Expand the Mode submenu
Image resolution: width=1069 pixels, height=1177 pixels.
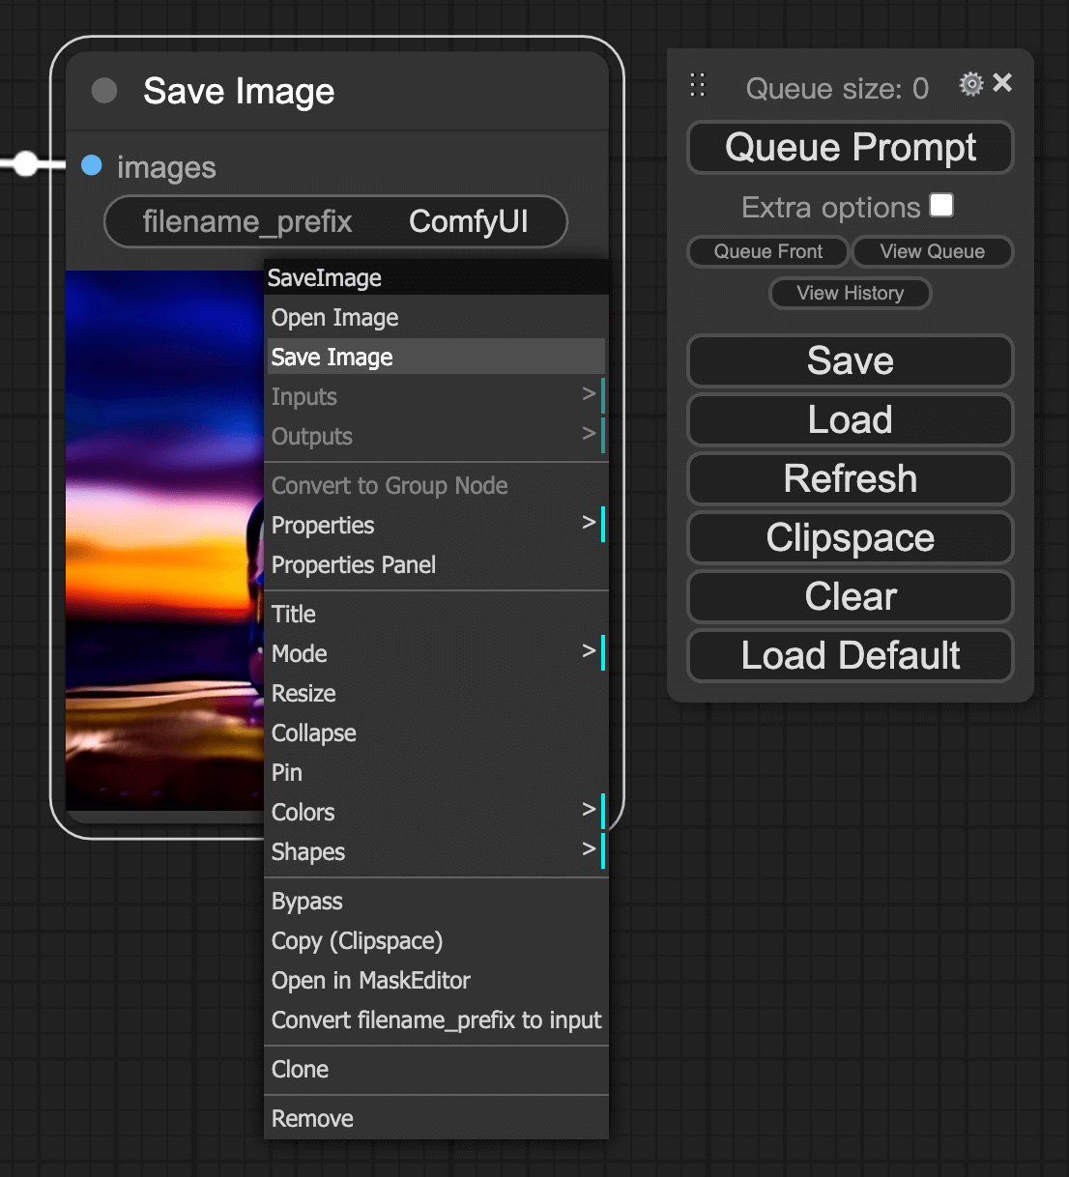[x=435, y=653]
